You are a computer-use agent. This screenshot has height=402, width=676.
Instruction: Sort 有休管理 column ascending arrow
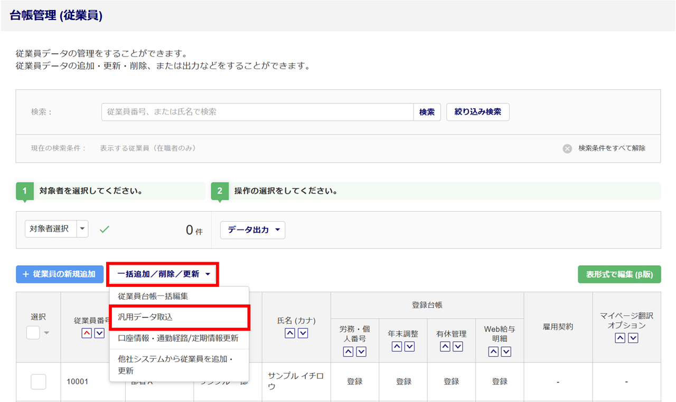coord(445,347)
